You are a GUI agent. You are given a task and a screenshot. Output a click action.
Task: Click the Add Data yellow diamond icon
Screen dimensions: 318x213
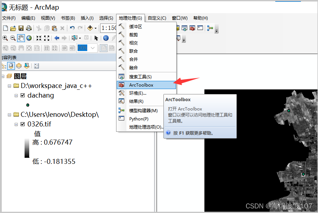pos(90,28)
